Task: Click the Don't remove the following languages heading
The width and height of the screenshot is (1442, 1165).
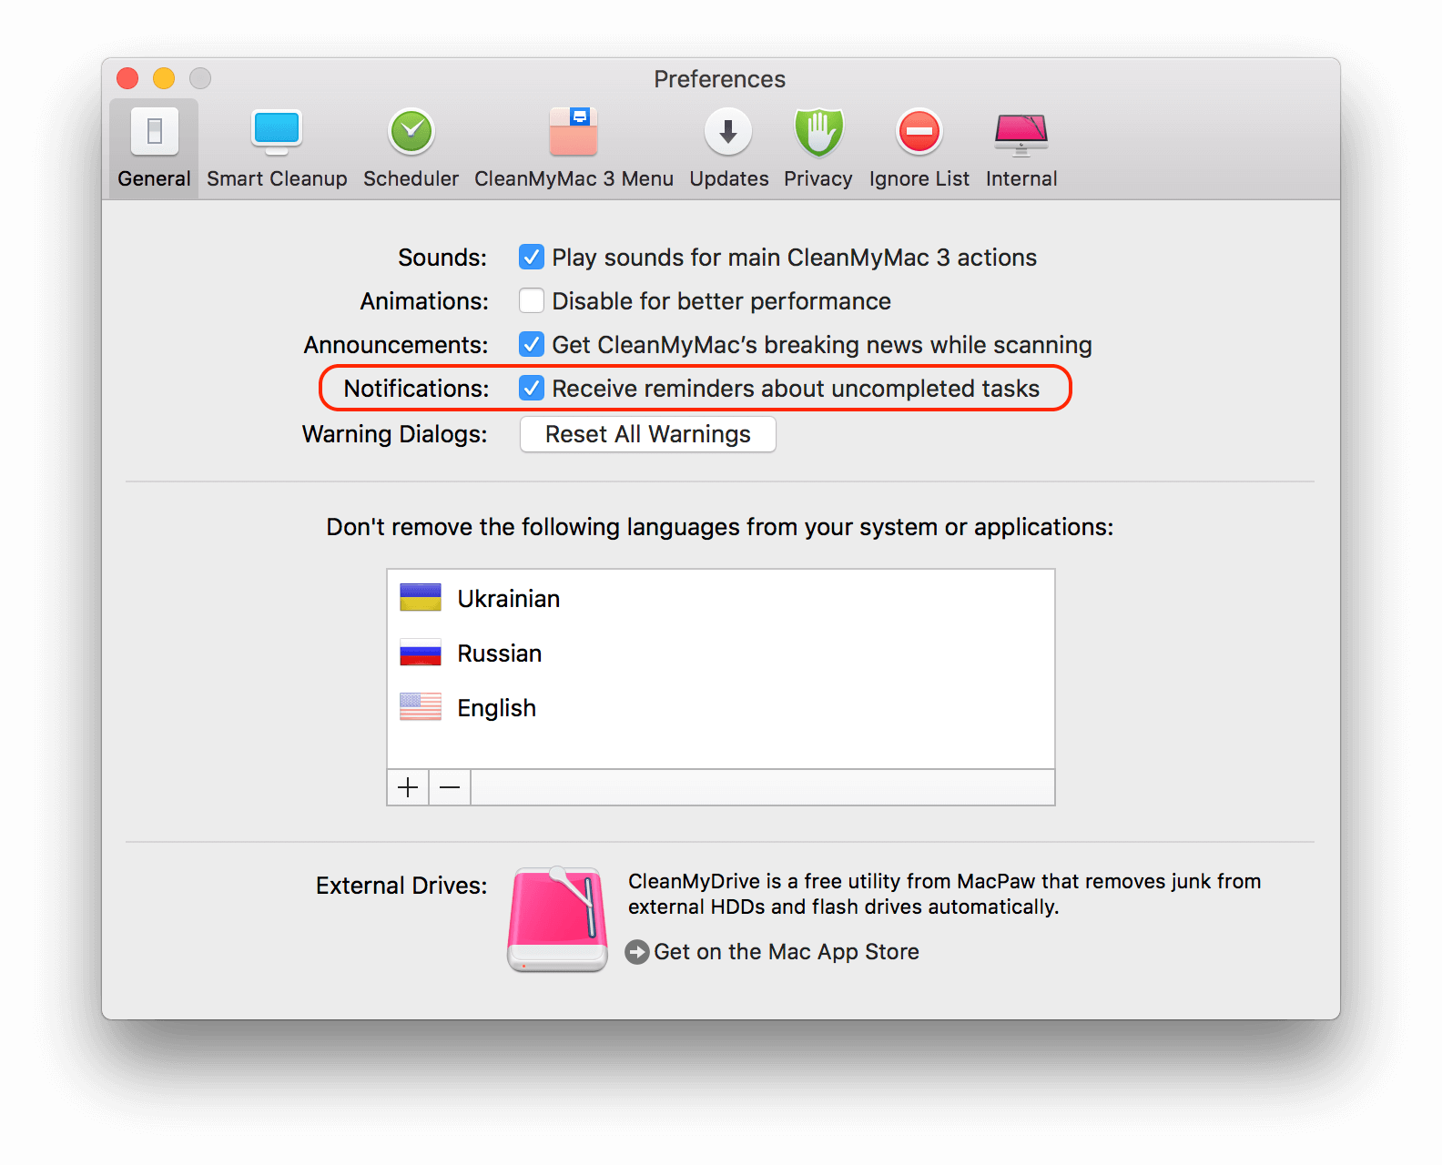Action: point(720,527)
